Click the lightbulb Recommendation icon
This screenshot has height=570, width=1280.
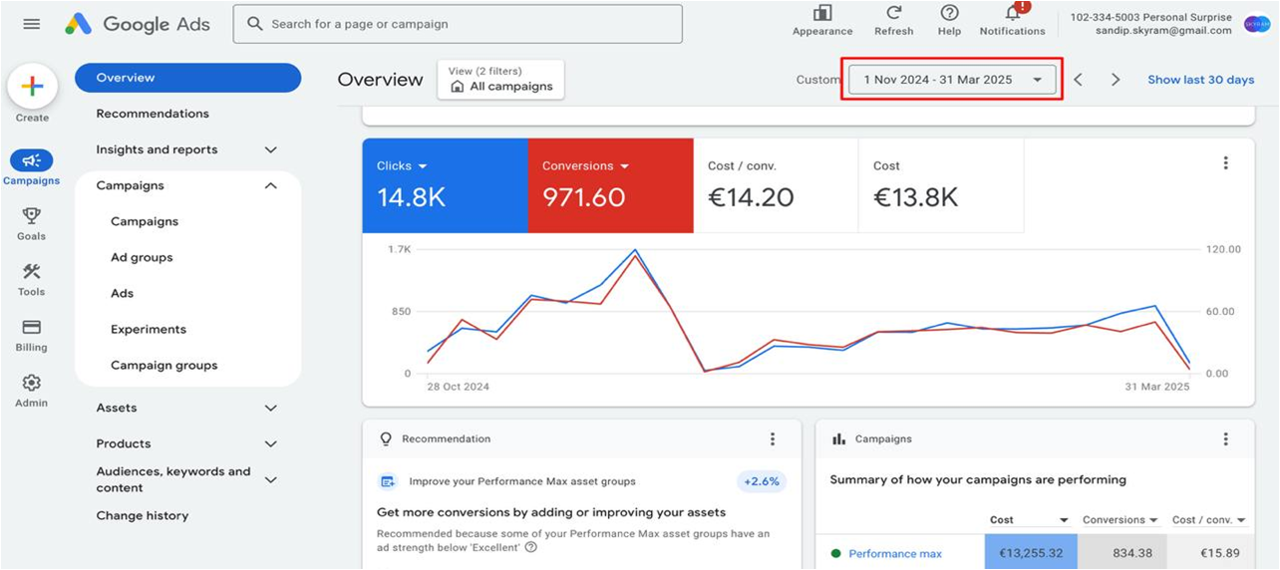tap(386, 438)
